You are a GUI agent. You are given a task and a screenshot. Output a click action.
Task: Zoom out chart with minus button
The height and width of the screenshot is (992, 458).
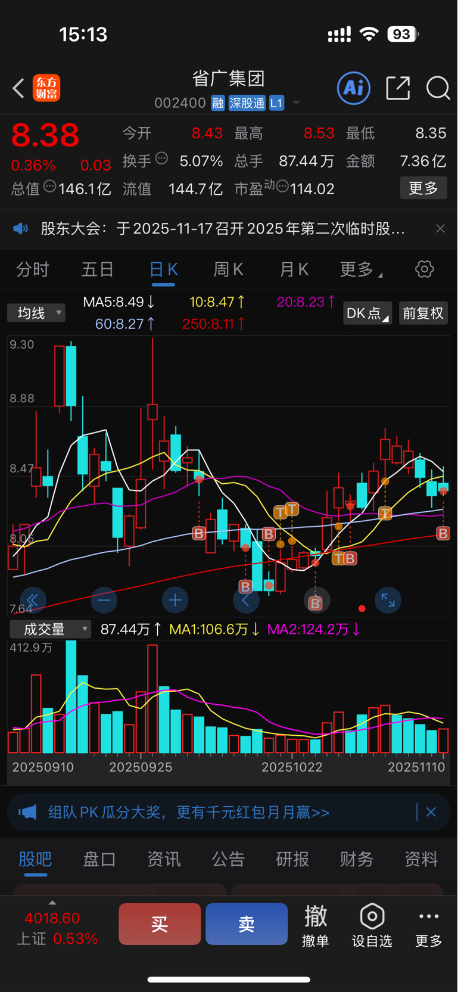click(x=104, y=600)
